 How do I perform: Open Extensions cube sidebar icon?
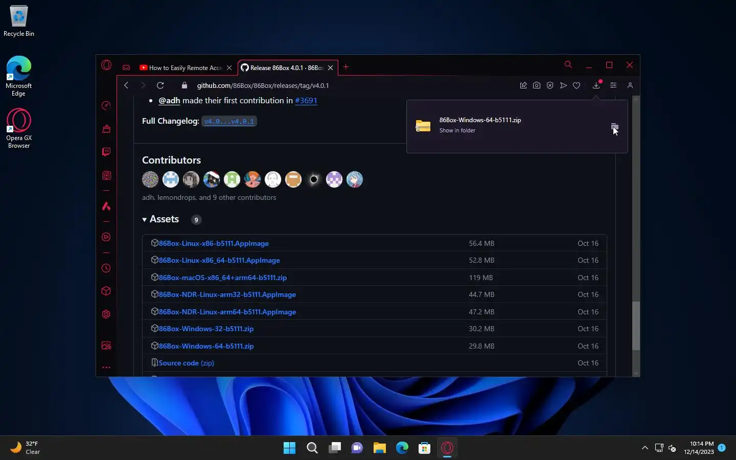pos(106,291)
